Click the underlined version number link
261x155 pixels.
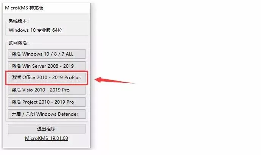point(47,138)
